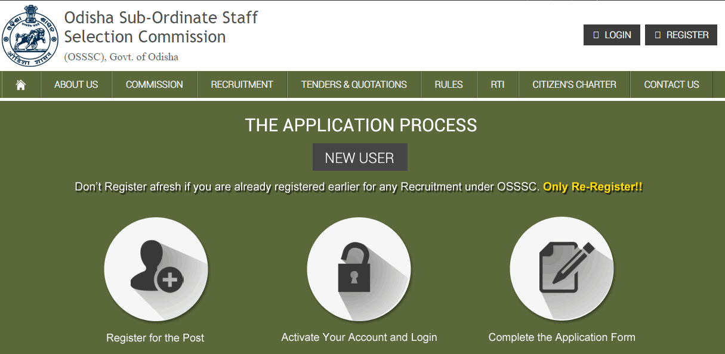Image resolution: width=725 pixels, height=354 pixels.
Task: Click the 'Register for the Post' label
Action: click(x=155, y=338)
